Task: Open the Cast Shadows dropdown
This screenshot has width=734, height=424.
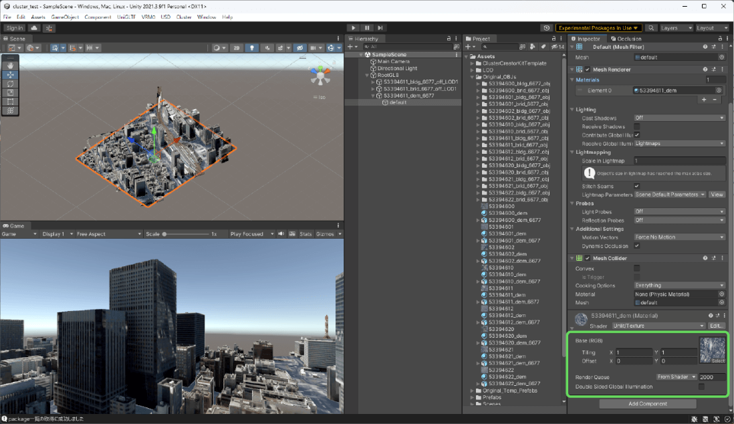Action: point(679,118)
